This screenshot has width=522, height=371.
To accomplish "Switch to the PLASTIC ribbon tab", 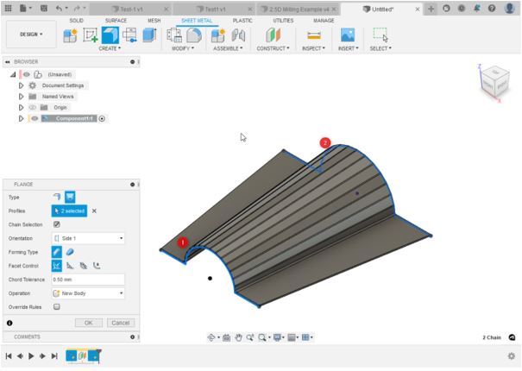I will (x=242, y=21).
